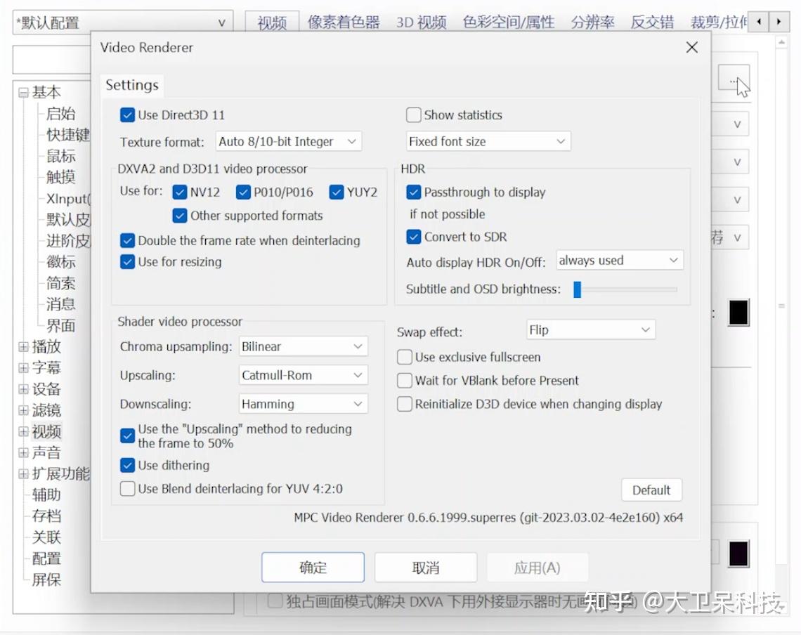The height and width of the screenshot is (635, 801).
Task: Click the 应用(A) button
Action: click(538, 567)
